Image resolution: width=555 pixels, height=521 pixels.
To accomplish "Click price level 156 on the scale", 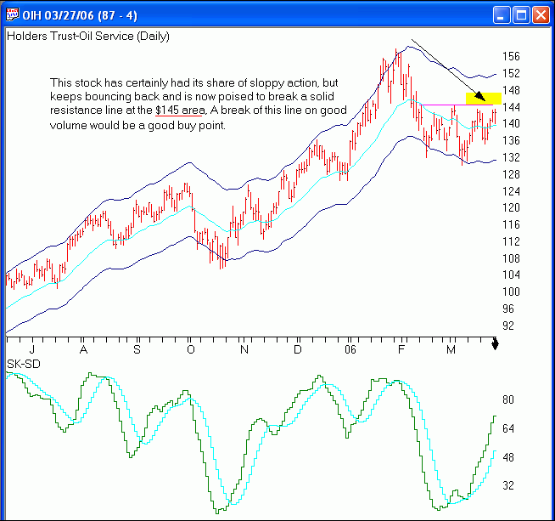I will pyautogui.click(x=511, y=56).
